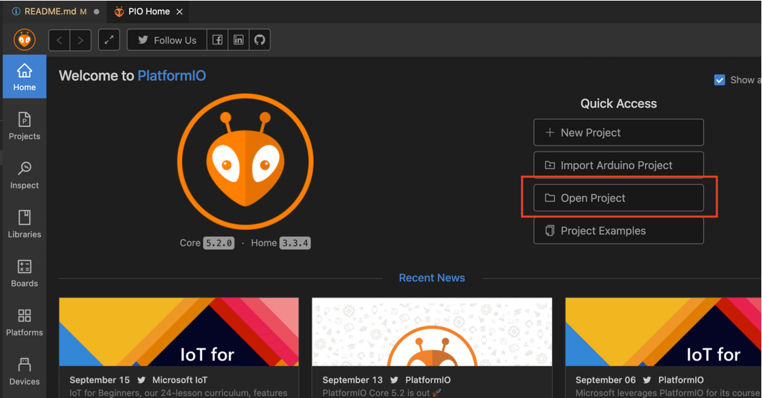Click the Twitter icon on September 15 card

click(141, 380)
